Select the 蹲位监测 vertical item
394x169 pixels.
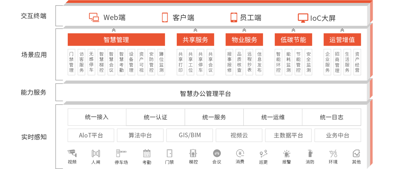(x=161, y=62)
